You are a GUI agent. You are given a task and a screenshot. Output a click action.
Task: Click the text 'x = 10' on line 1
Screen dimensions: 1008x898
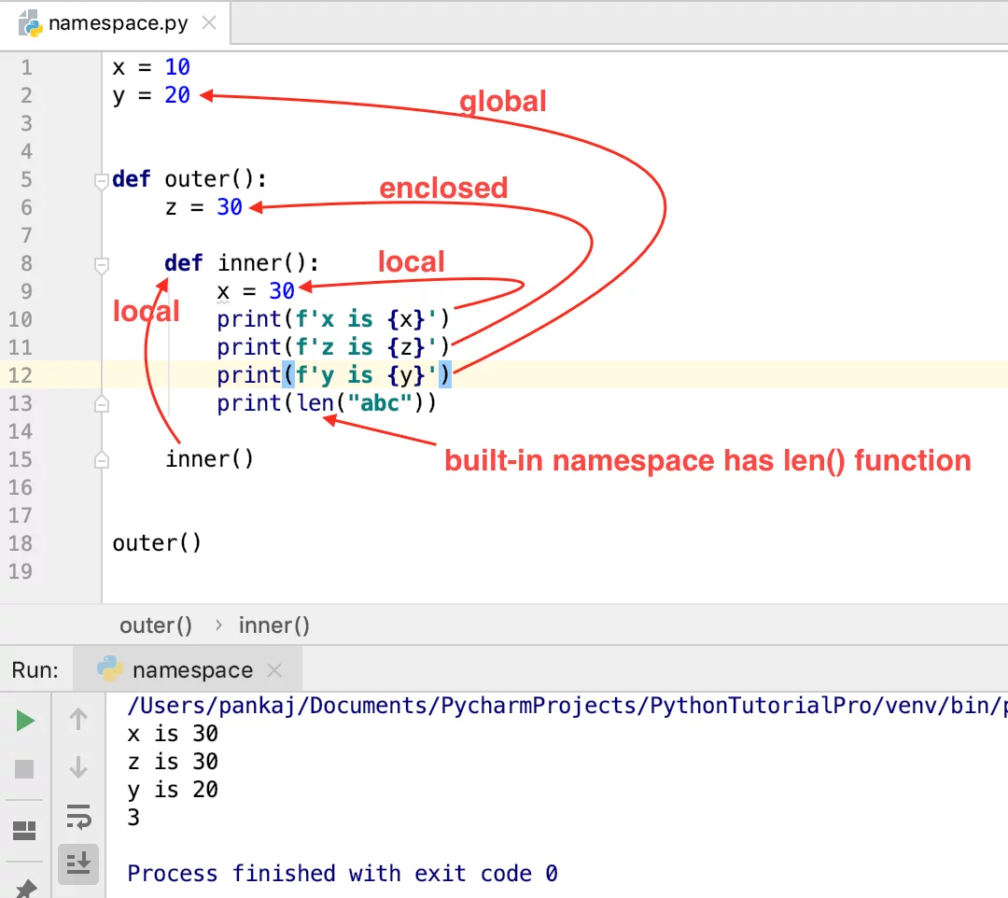151,67
